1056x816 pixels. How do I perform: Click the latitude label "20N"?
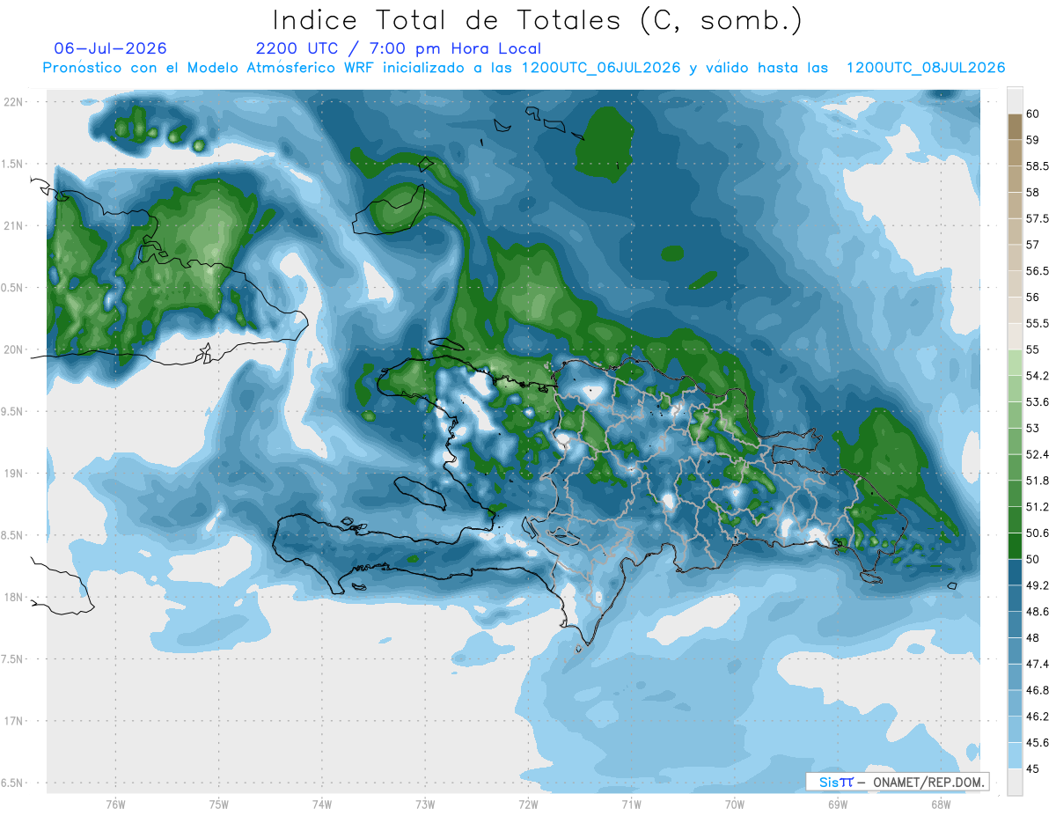pos(13,349)
